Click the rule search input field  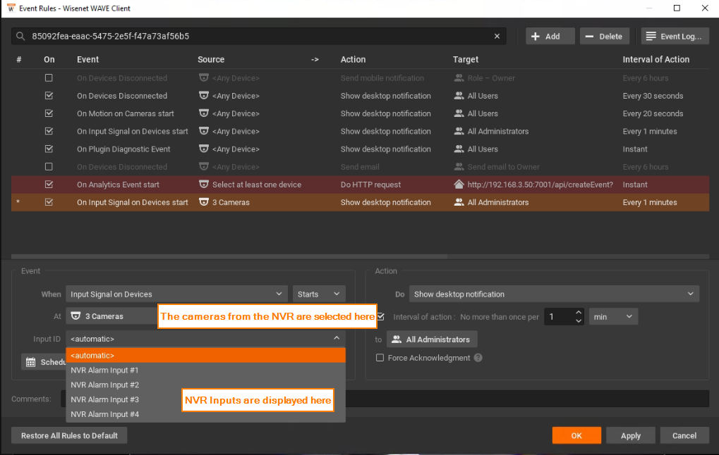[x=259, y=36]
